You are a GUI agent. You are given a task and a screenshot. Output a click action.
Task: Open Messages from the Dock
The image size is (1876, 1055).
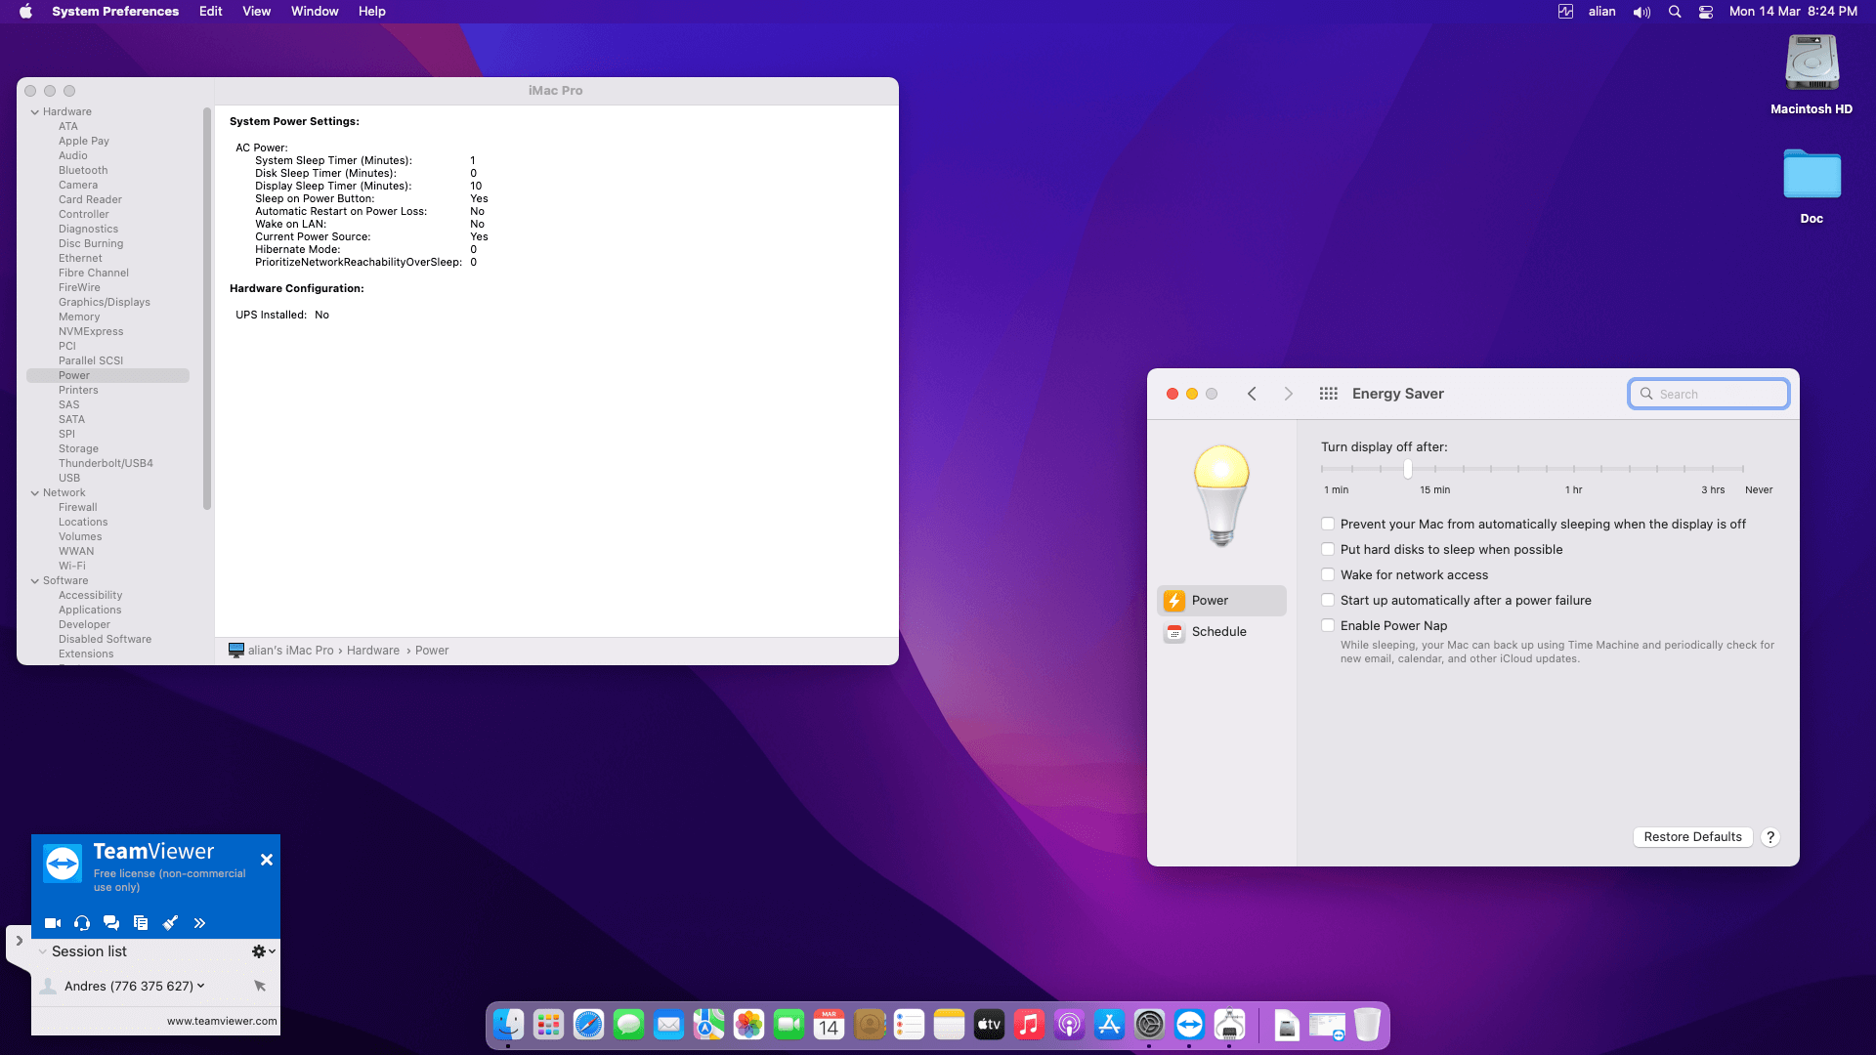[x=628, y=1025]
